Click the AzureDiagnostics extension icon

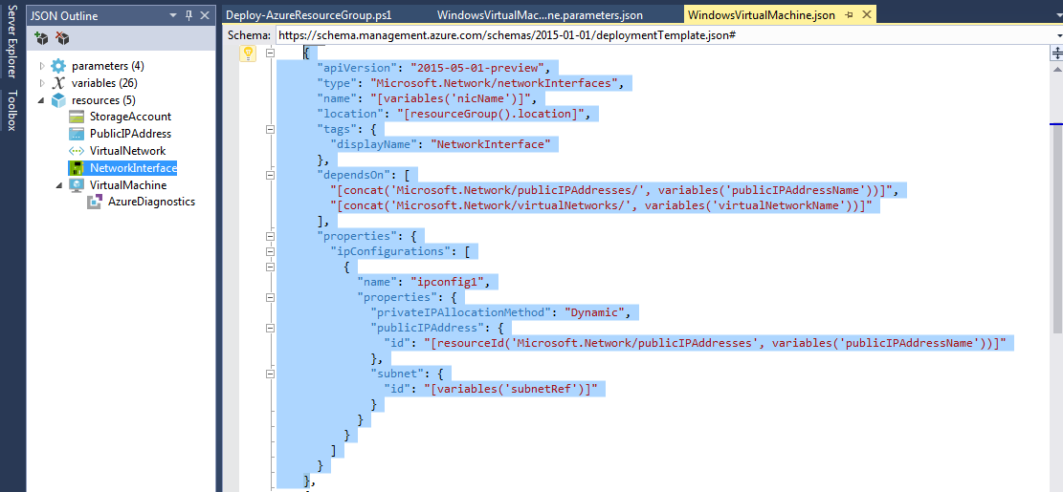coord(96,202)
